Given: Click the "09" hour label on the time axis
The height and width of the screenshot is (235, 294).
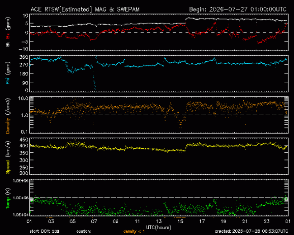Looking at the screenshot, I should [x=116, y=221].
